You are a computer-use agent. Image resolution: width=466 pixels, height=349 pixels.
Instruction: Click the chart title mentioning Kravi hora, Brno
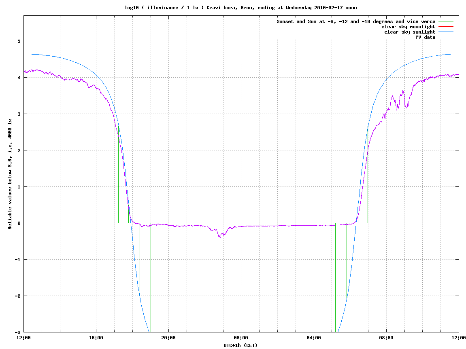click(240, 8)
